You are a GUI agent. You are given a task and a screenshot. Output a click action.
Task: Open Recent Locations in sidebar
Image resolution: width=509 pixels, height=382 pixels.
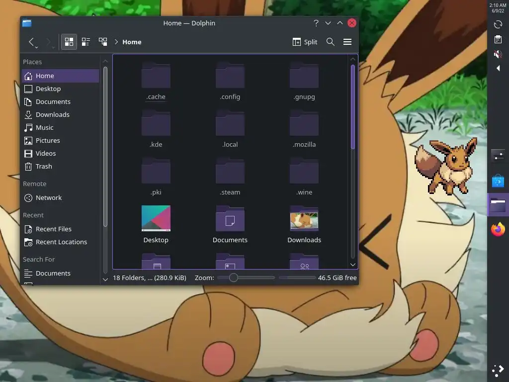click(60, 242)
